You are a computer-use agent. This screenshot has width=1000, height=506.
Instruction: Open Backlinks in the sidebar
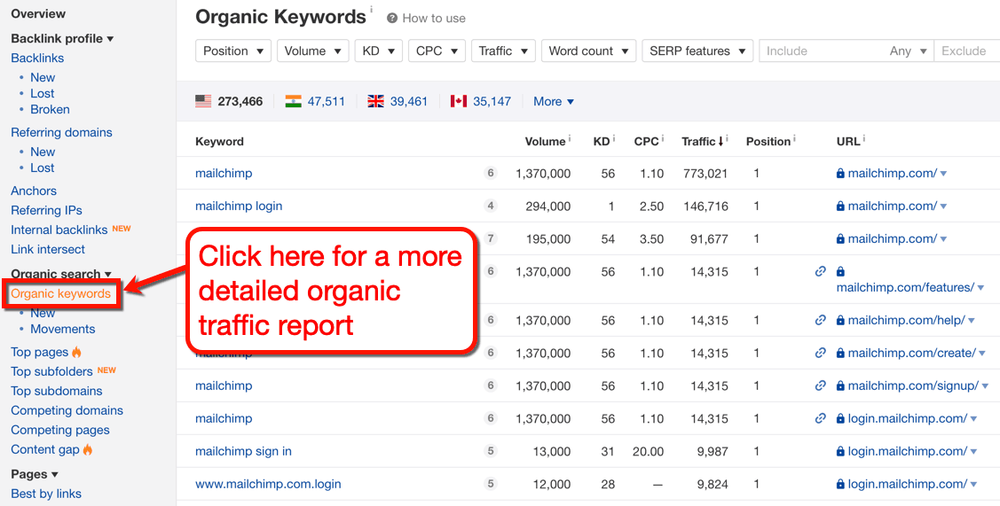(37, 58)
